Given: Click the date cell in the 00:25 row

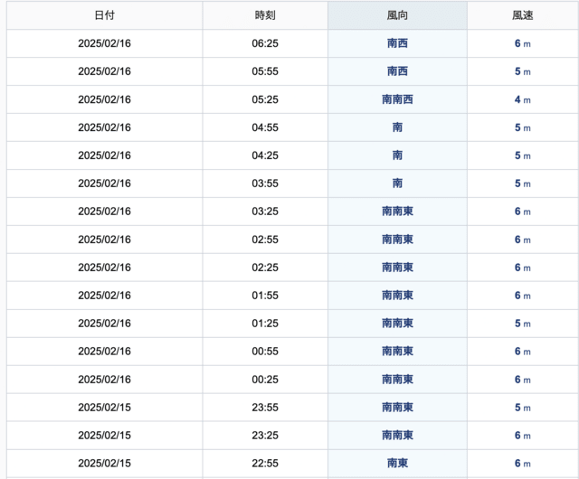Looking at the screenshot, I should pyautogui.click(x=105, y=380).
